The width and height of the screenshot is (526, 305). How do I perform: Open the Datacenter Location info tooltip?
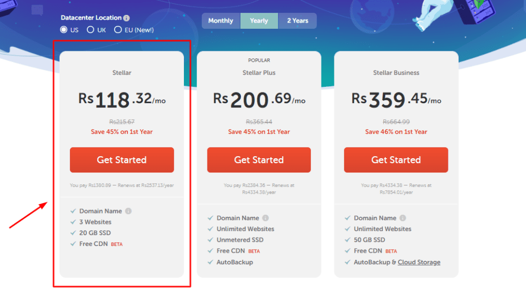[127, 17]
